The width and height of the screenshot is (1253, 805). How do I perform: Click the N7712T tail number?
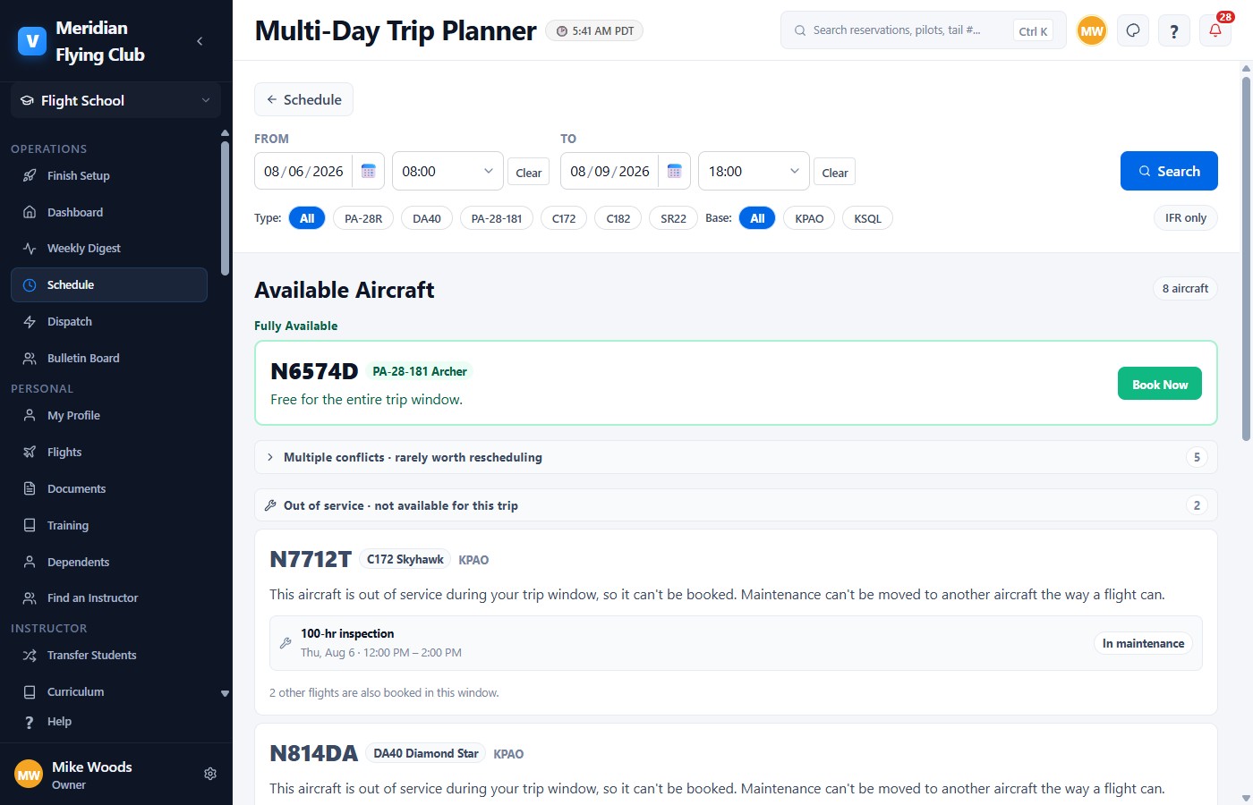click(x=311, y=559)
